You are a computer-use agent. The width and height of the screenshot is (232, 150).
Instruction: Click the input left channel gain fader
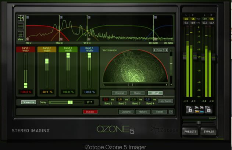click(185, 56)
